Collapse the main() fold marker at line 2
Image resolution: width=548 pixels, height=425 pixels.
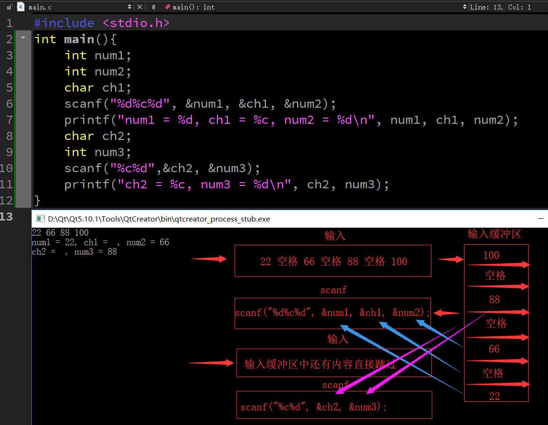click(x=23, y=38)
